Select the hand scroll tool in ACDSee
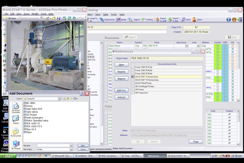 pyautogui.click(x=80, y=18)
